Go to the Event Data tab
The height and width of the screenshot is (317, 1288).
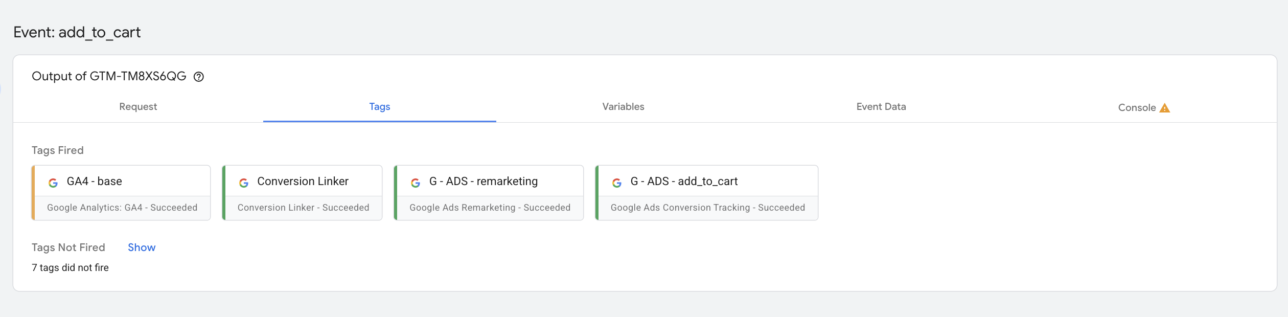(x=881, y=107)
